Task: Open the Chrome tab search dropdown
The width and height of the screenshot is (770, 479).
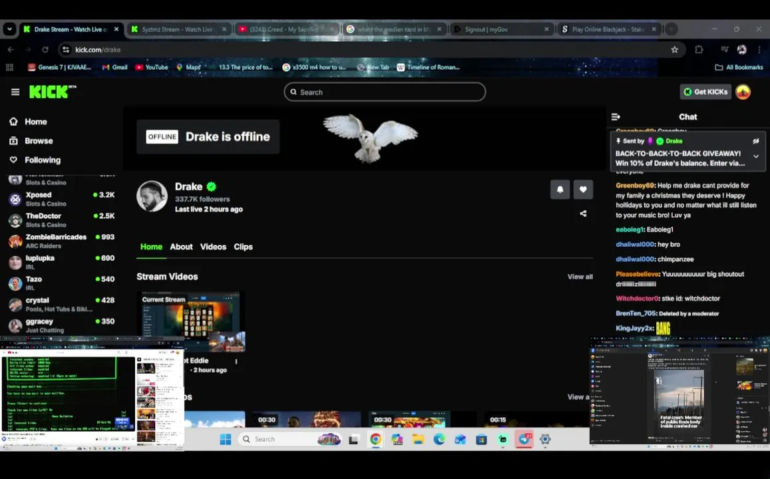Action: [9, 29]
